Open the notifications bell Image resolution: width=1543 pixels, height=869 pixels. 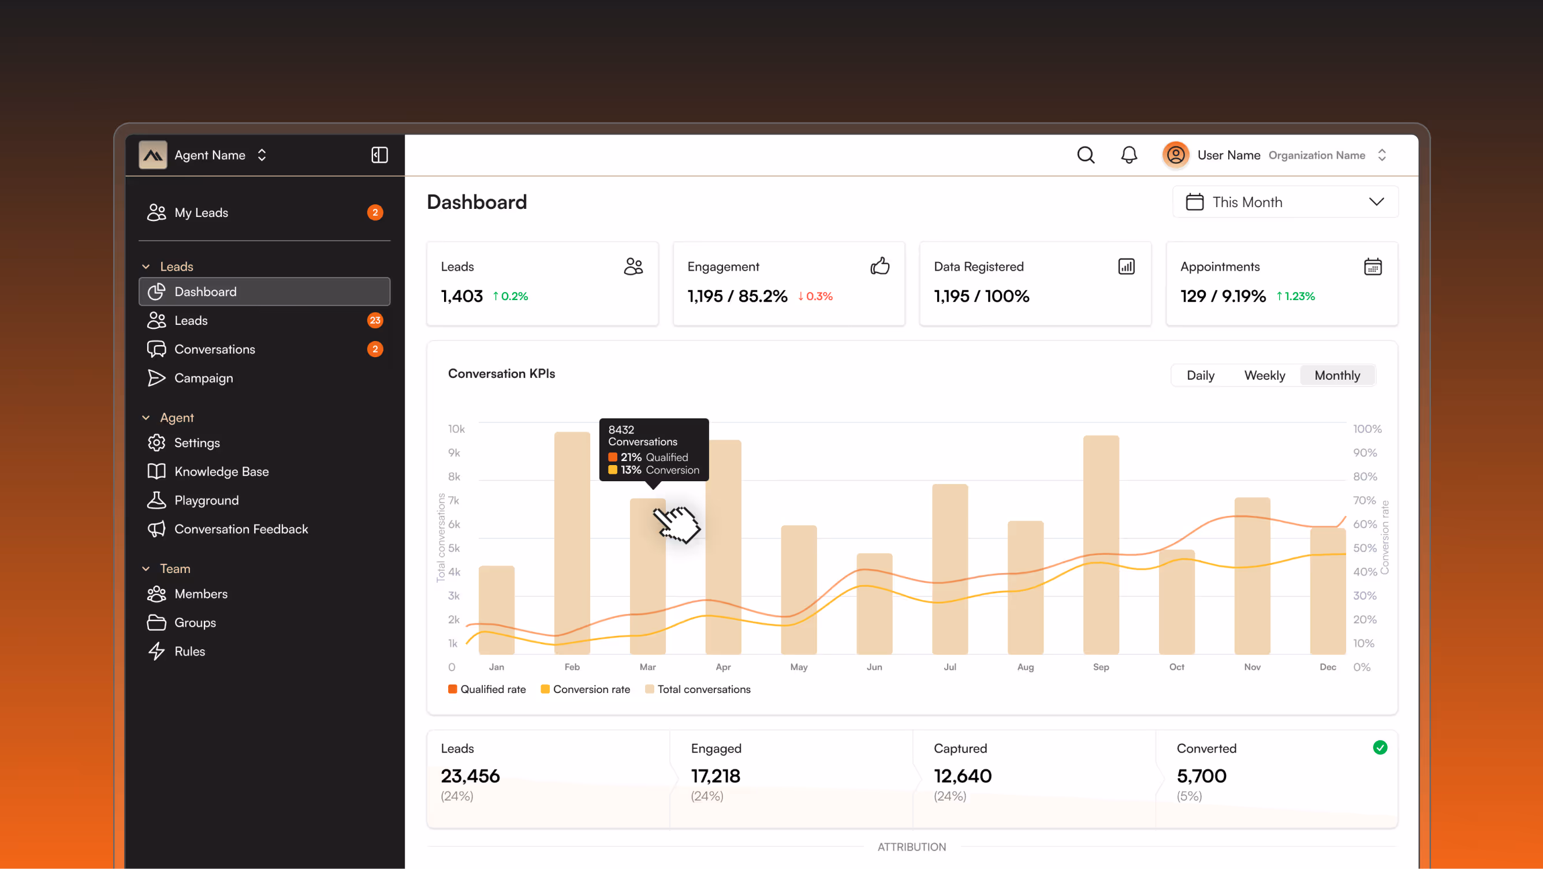point(1128,155)
